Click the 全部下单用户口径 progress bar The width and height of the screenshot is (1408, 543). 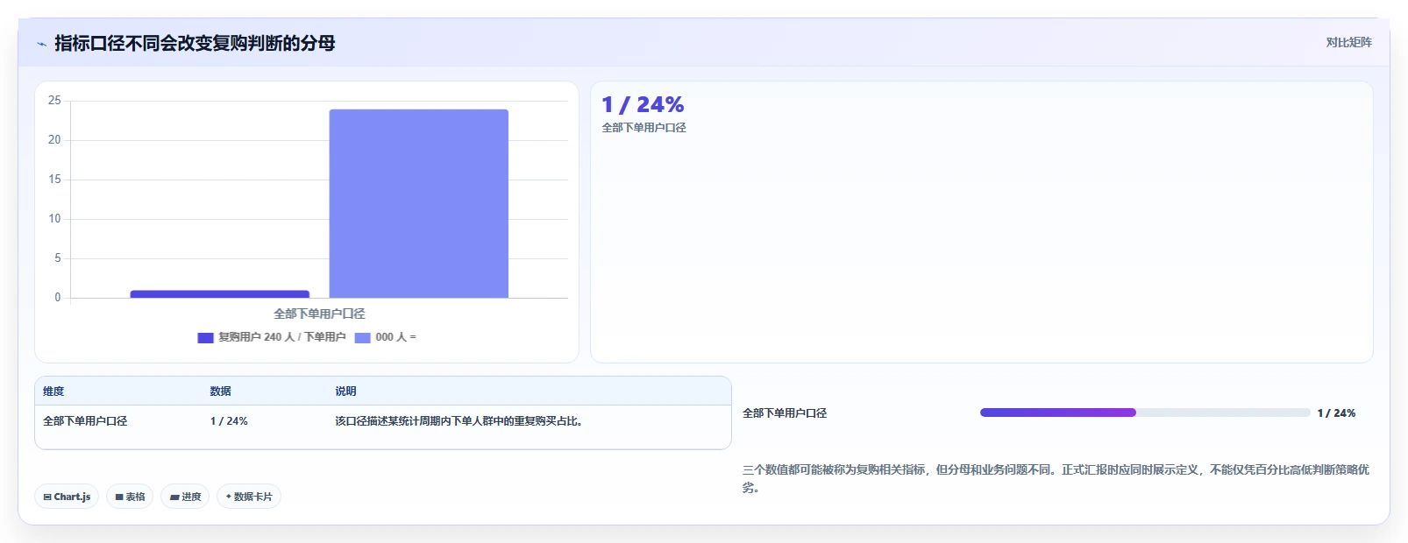point(1145,413)
